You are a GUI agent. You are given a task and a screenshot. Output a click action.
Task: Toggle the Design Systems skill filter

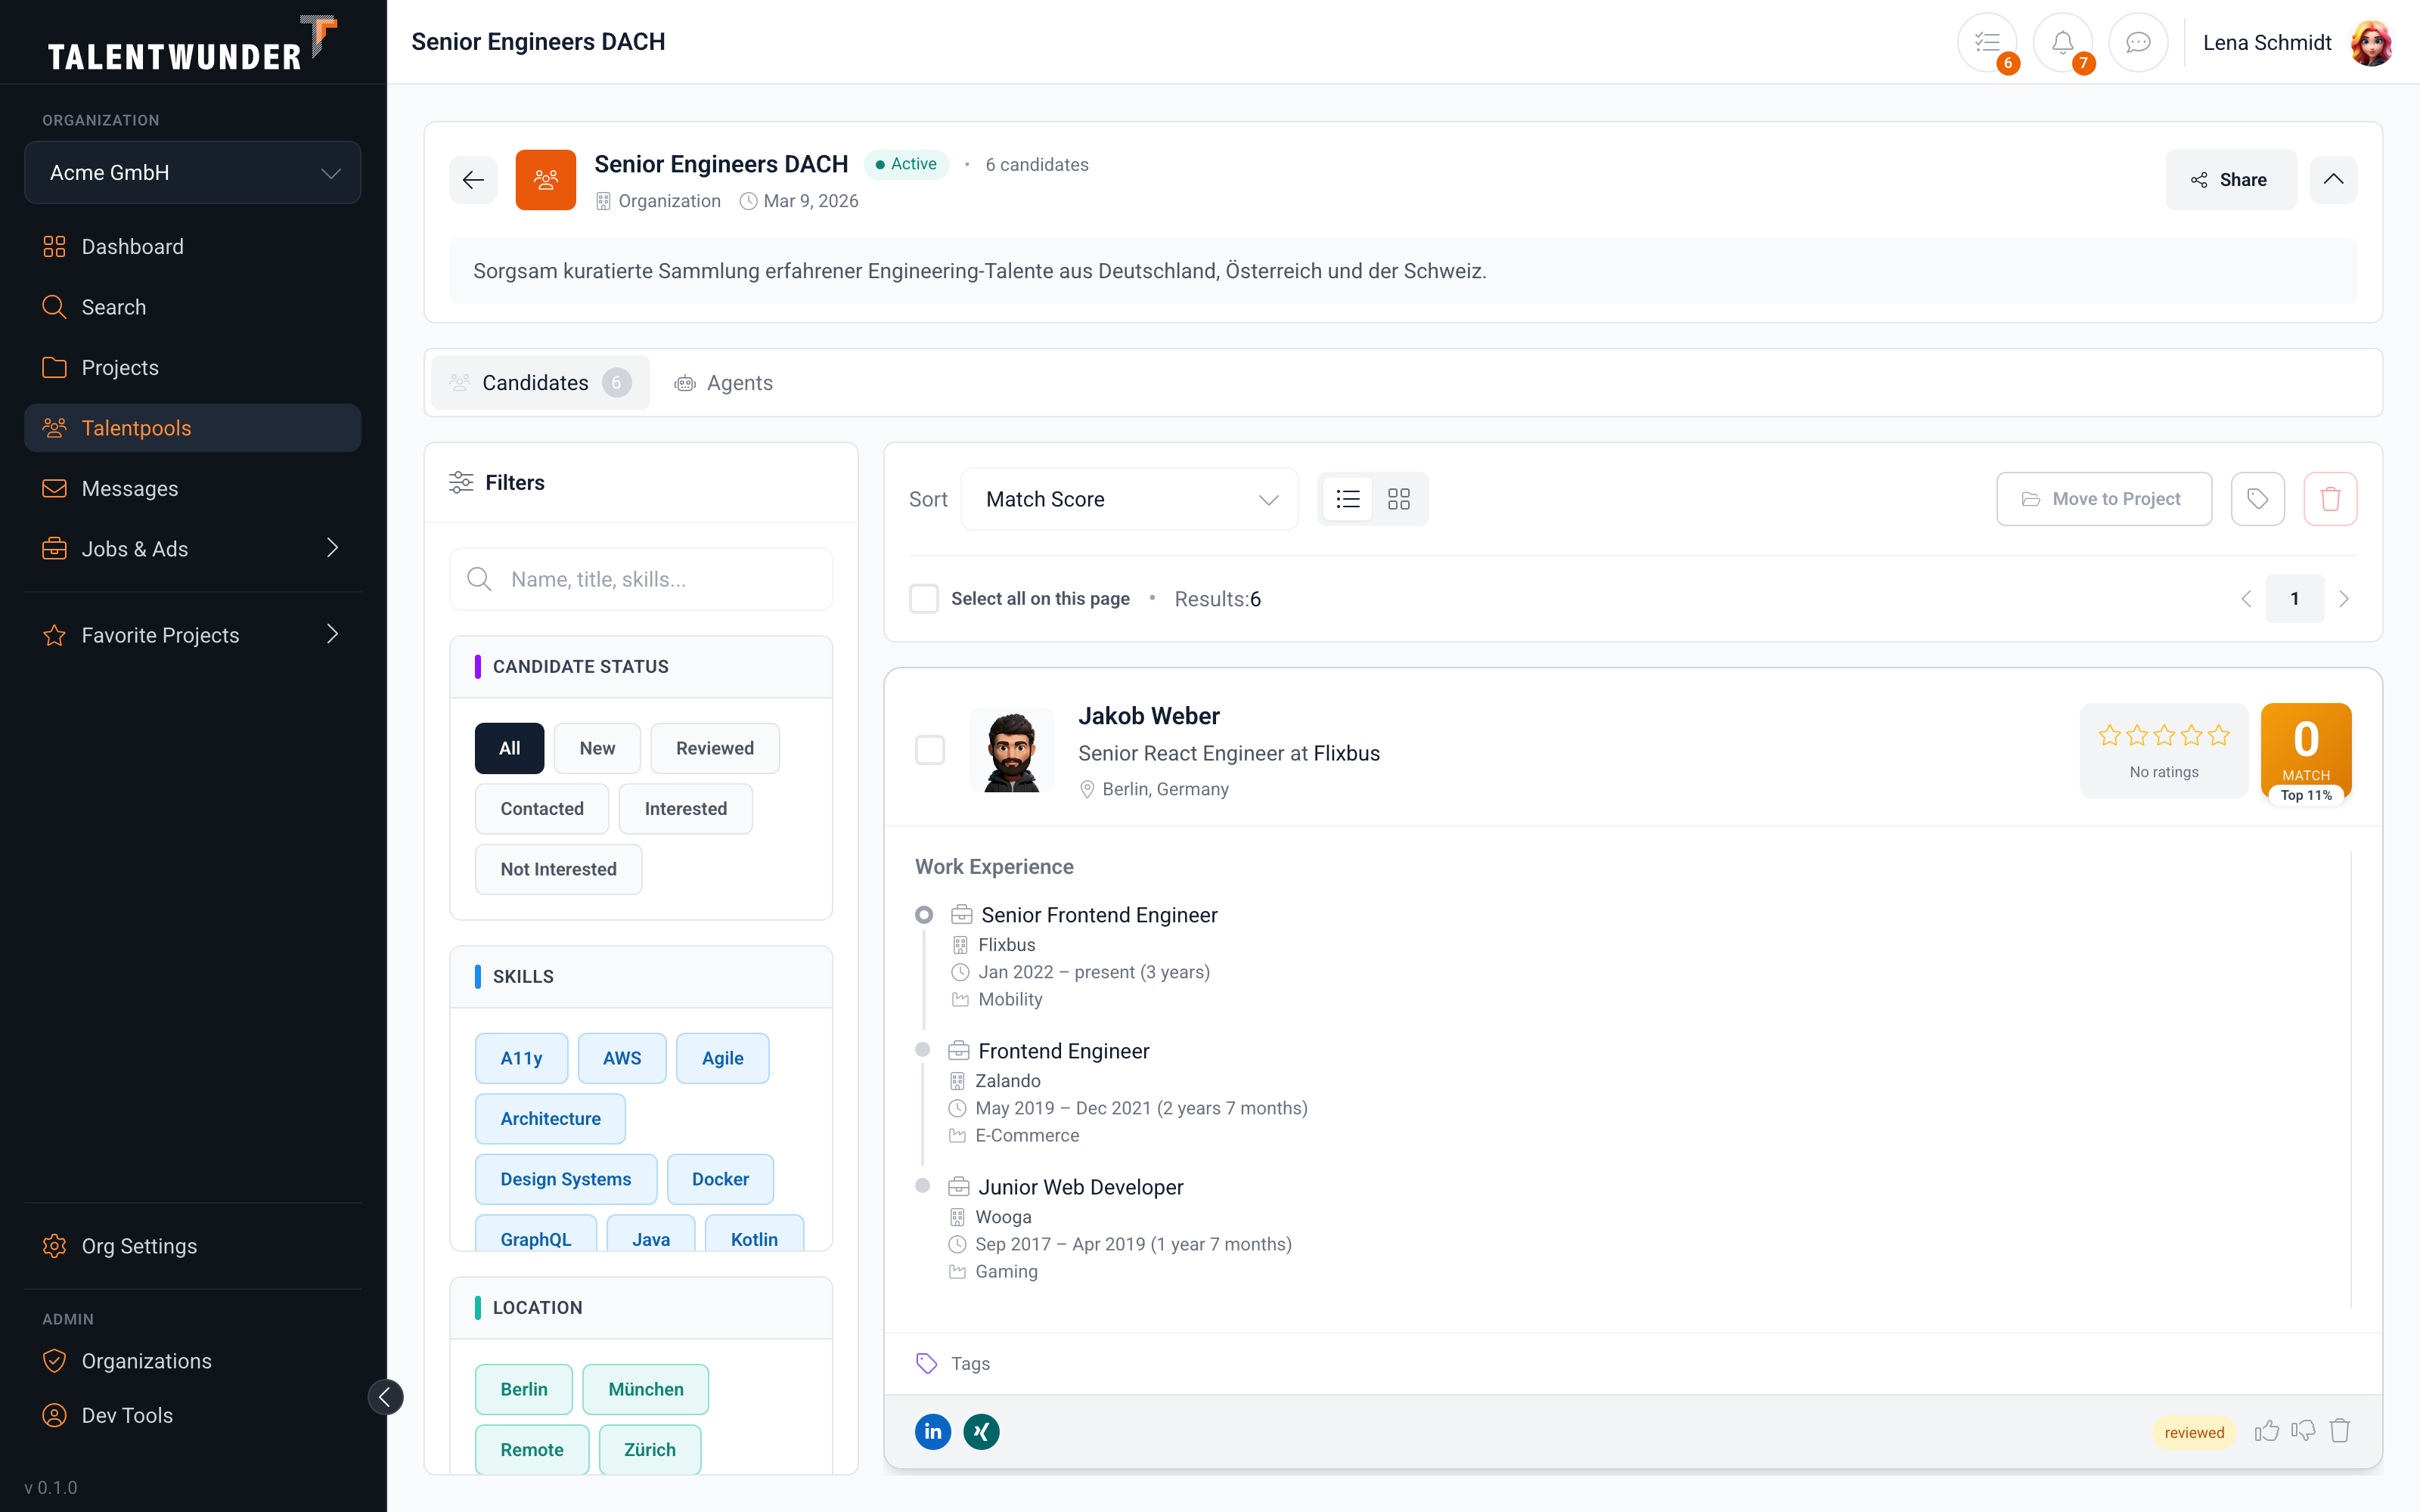pos(566,1179)
